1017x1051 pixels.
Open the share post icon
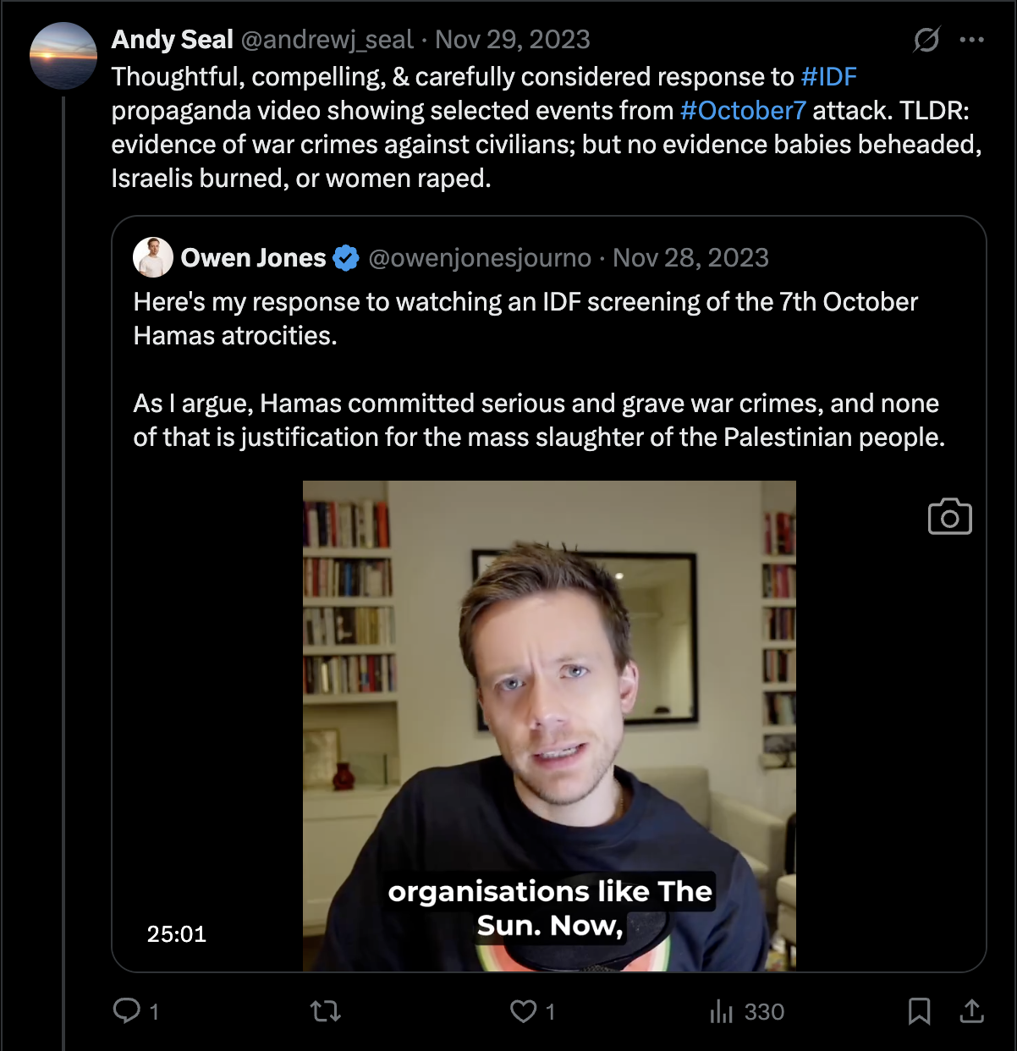[x=972, y=1010]
